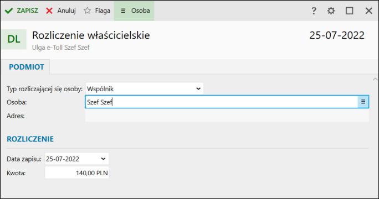
Task: Click the ROZLICZENIE section header
Action: (30, 139)
